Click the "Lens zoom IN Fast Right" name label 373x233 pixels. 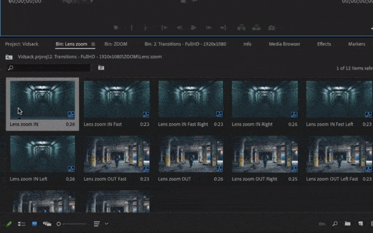pos(183,124)
